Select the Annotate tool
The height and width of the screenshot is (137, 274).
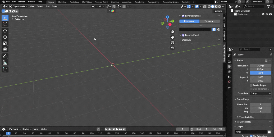(x=5, y=56)
